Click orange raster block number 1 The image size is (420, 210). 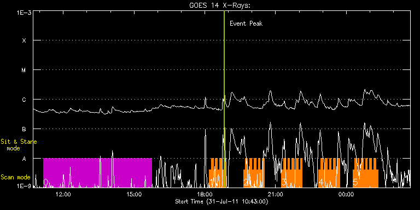218,173
